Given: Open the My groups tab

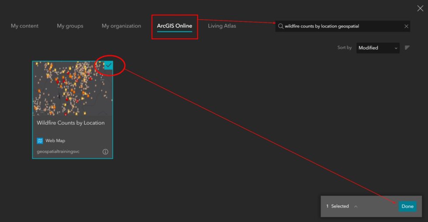Looking at the screenshot, I should 70,26.
